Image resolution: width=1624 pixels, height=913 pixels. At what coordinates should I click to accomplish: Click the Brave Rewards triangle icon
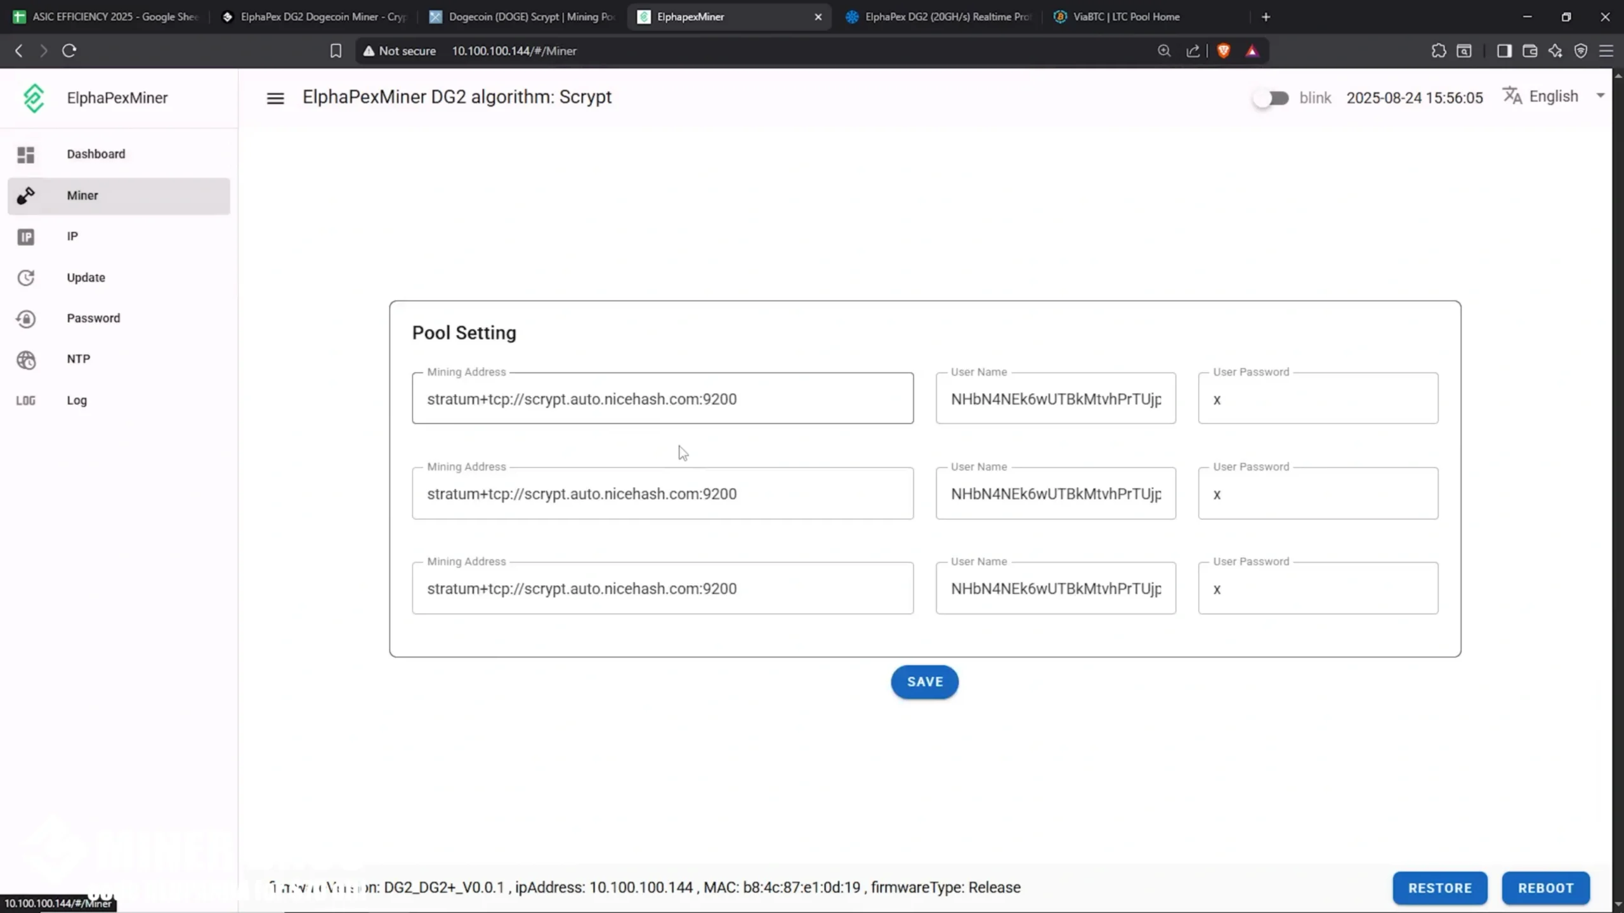point(1252,51)
